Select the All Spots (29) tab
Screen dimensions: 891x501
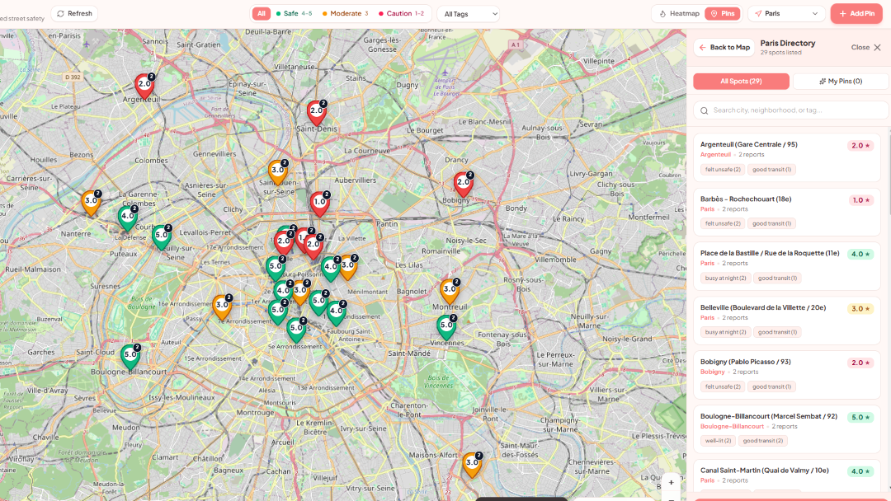click(741, 81)
